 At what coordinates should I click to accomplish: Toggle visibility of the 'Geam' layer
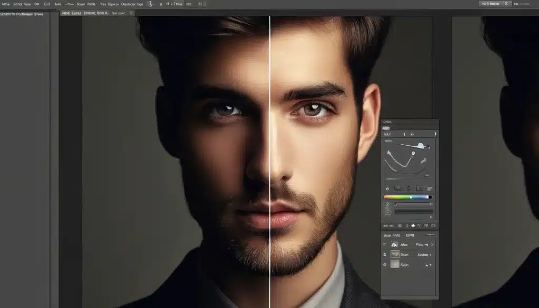coord(385,254)
